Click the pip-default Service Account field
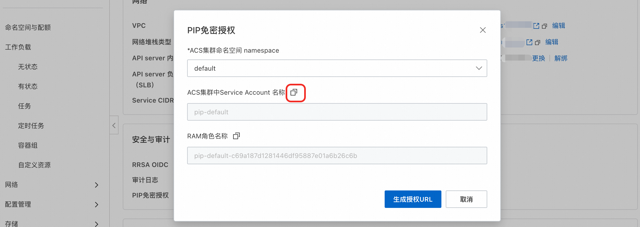640x227 pixels. coord(337,112)
